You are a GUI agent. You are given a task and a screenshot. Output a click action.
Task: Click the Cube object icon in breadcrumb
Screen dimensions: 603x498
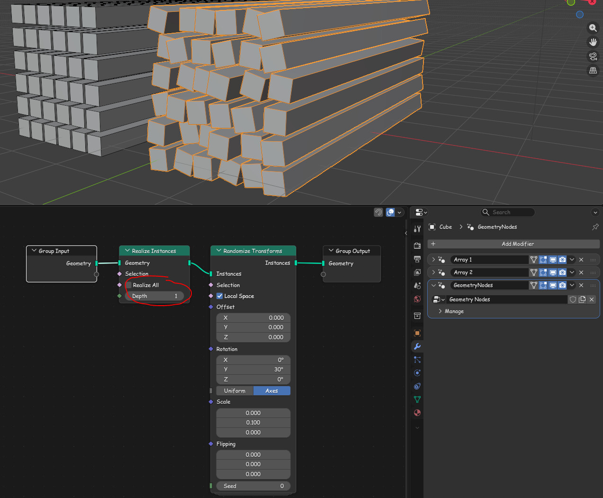click(432, 227)
